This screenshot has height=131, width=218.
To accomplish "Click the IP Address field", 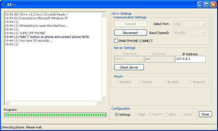I will point(190,59).
